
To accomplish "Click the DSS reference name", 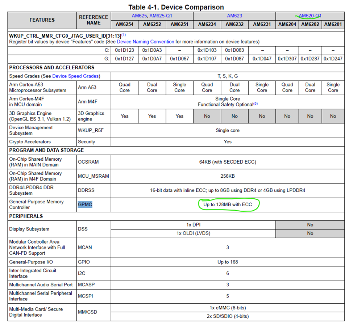I will (x=83, y=229).
